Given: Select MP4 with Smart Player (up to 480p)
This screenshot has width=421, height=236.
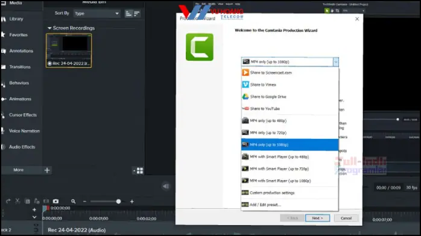Looking at the screenshot, I should pyautogui.click(x=290, y=157).
